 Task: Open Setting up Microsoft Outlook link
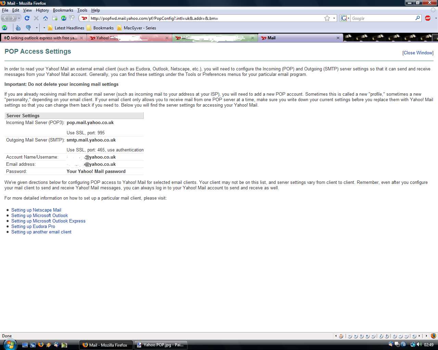coord(39,215)
